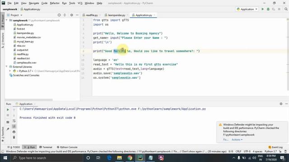Click the locate file target icon in Project panel
289x162 pixels.
pyautogui.click(x=59, y=15)
